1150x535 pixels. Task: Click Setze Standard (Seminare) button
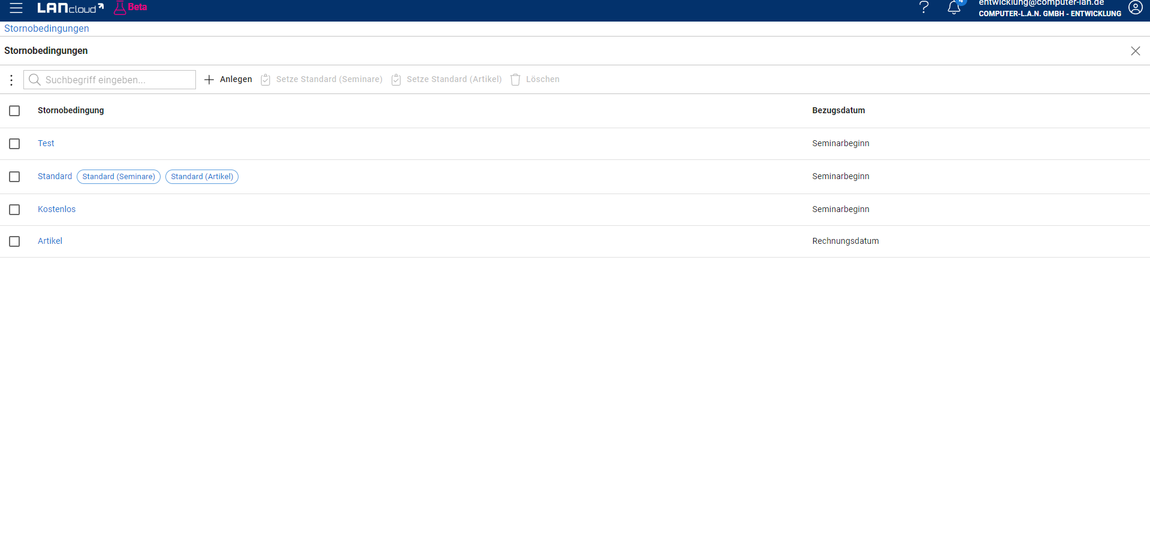point(322,79)
